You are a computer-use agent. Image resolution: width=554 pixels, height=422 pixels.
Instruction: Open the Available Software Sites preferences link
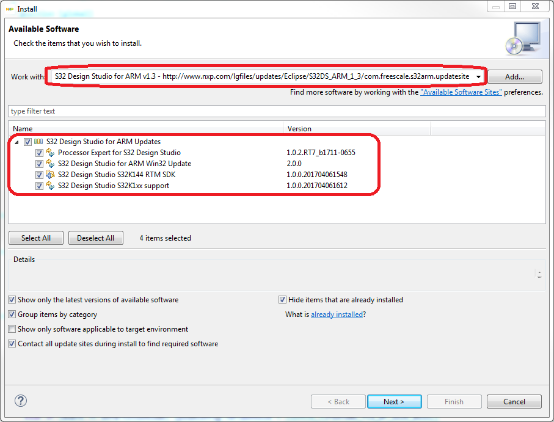(x=461, y=92)
